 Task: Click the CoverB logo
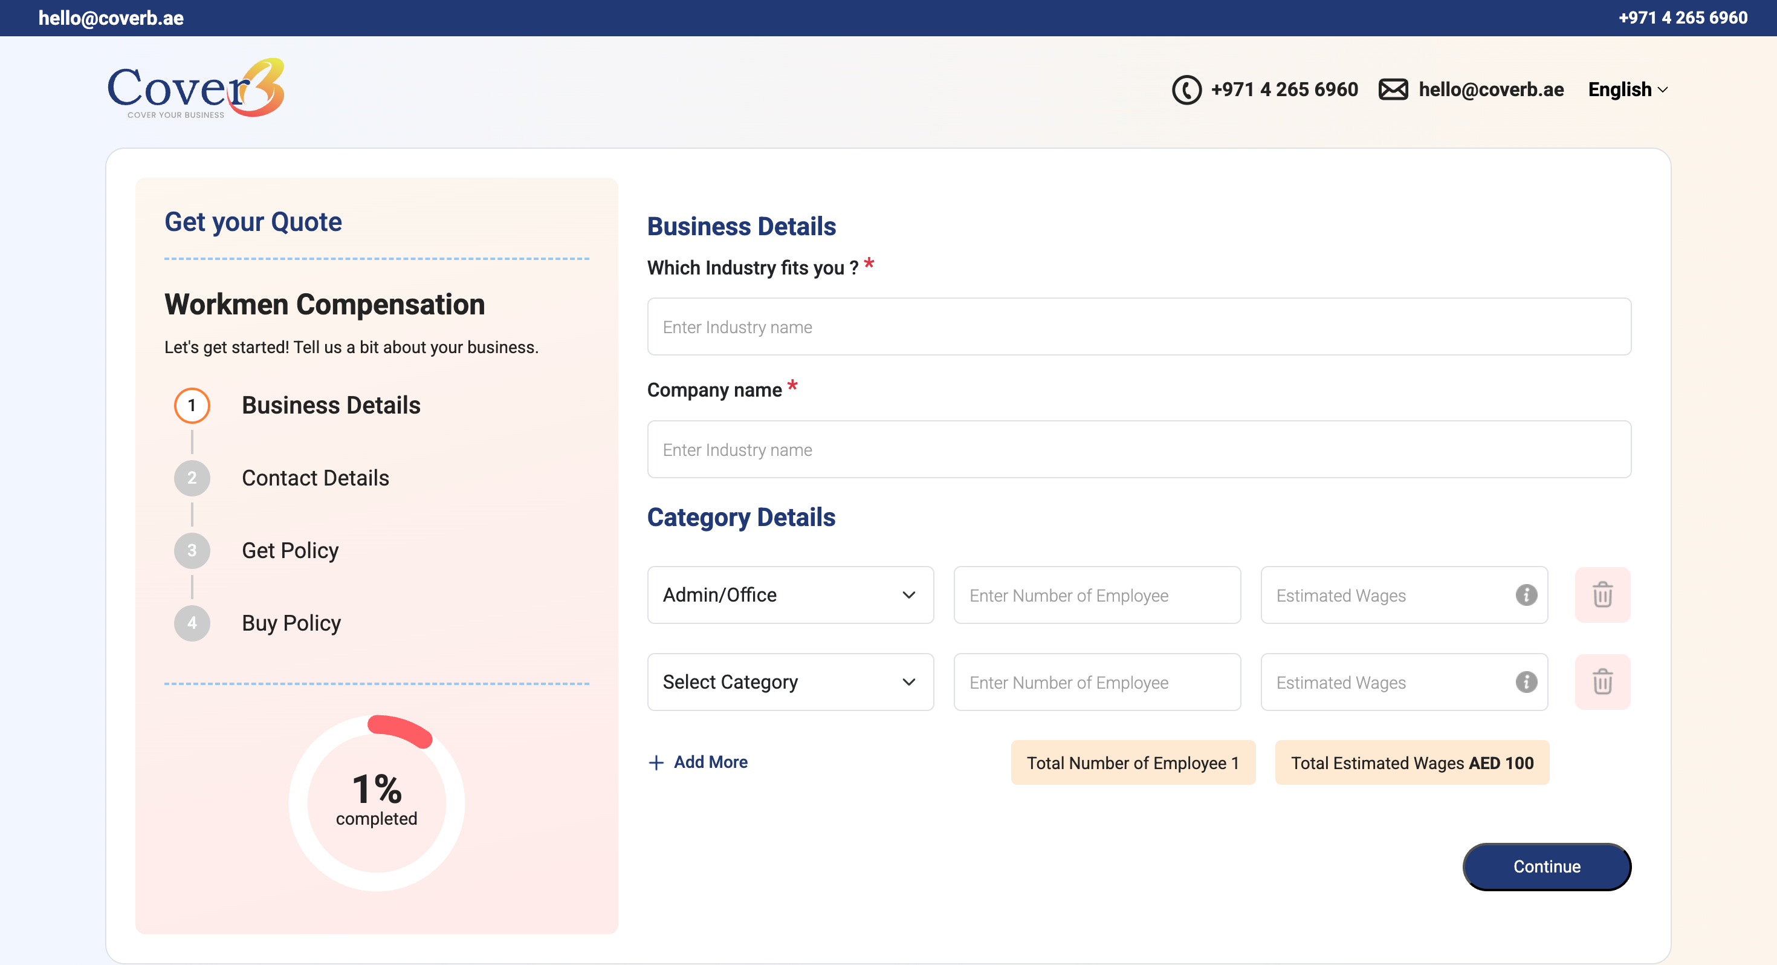196,88
